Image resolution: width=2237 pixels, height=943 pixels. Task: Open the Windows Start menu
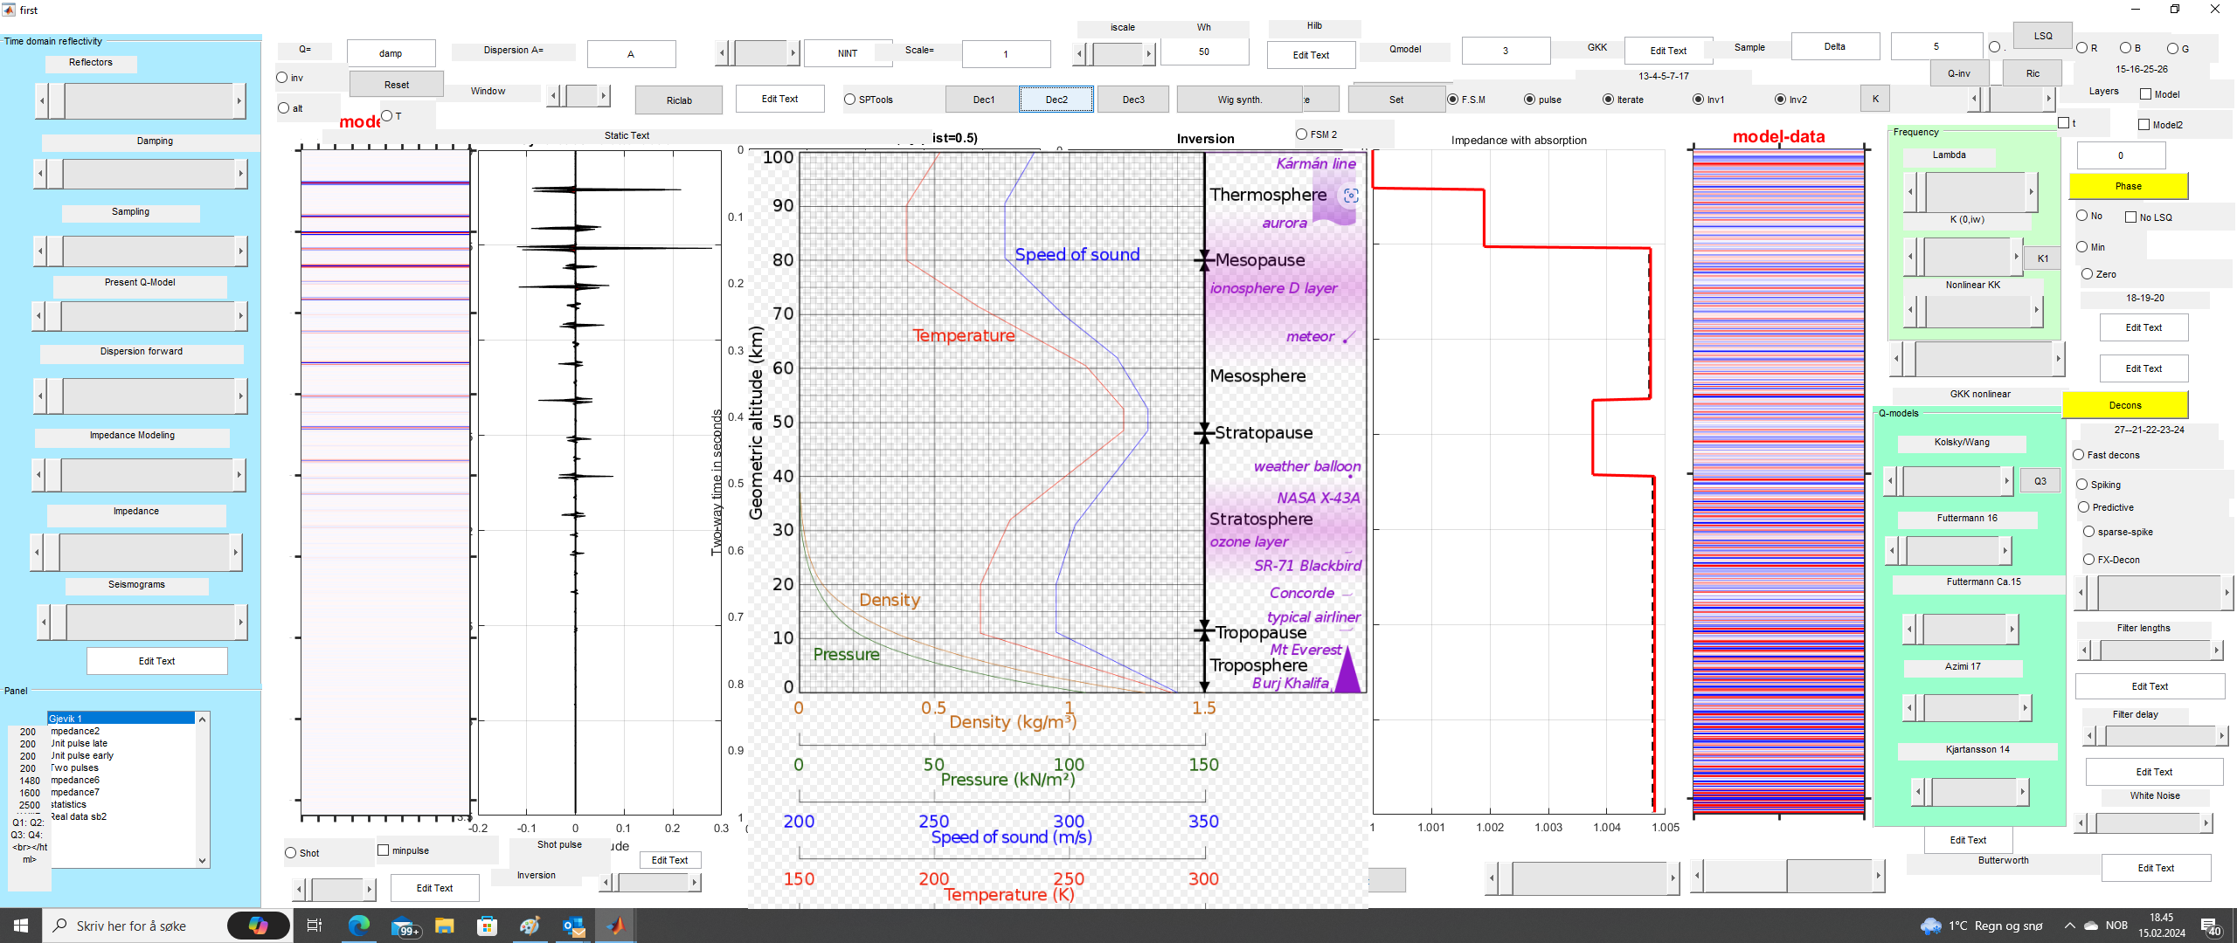[21, 926]
